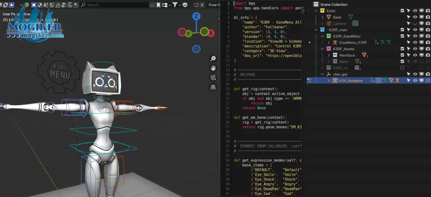Viewport: 431px width, 197px height.
Task: Uncheck the -K3RF_main collection checkbox
Action: pyautogui.click(x=402, y=29)
